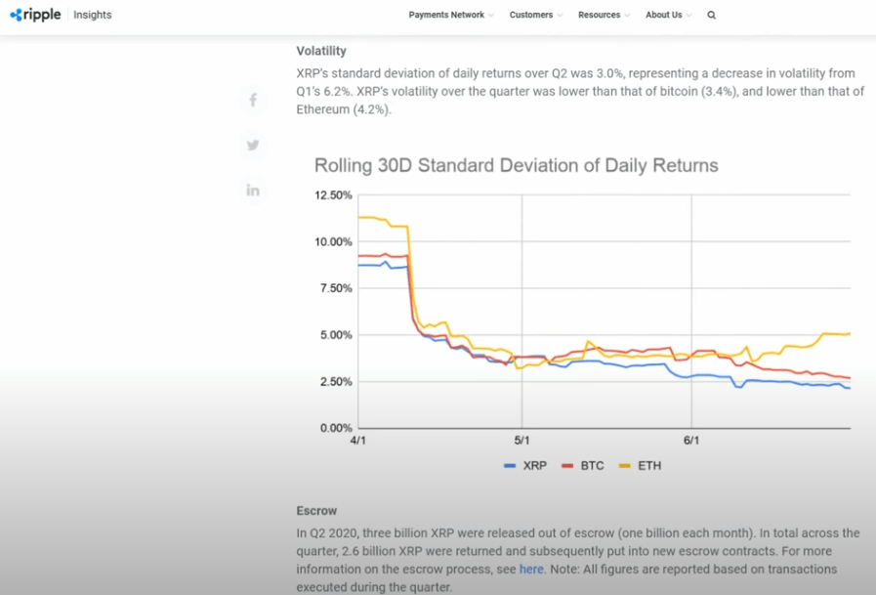Click the 5/1 date label on chart axis
The height and width of the screenshot is (595, 876).
click(521, 441)
